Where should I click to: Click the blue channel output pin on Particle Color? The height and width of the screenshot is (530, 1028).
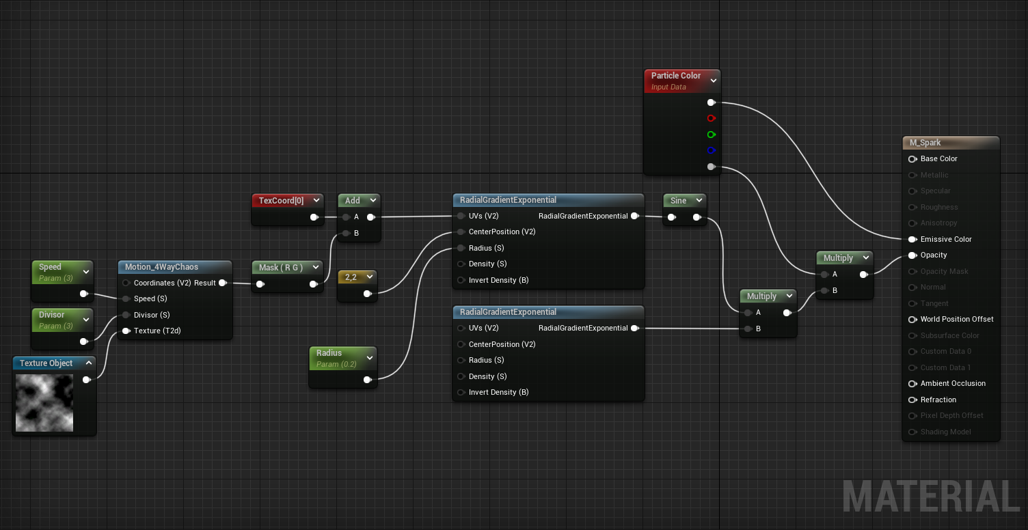pos(711,150)
